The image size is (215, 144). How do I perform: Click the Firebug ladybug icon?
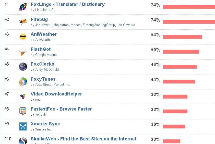(23, 22)
